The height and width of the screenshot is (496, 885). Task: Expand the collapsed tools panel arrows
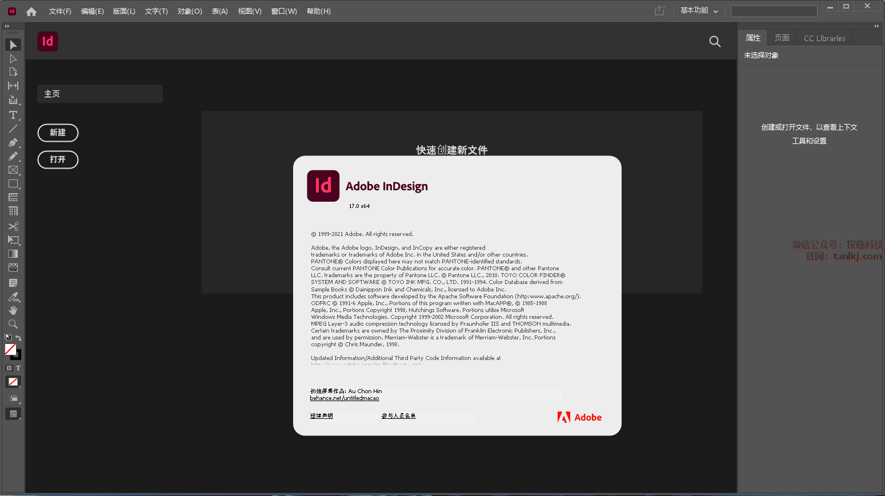click(x=7, y=26)
